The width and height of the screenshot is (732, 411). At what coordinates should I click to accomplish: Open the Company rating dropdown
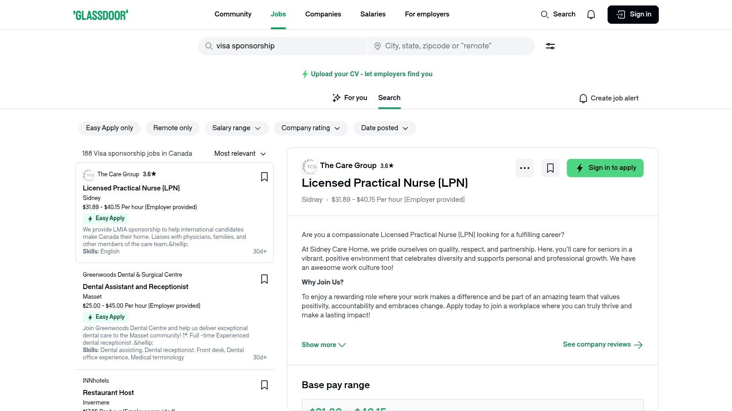(311, 128)
